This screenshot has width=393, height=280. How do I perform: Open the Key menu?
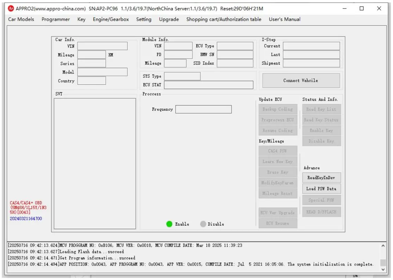(81, 19)
